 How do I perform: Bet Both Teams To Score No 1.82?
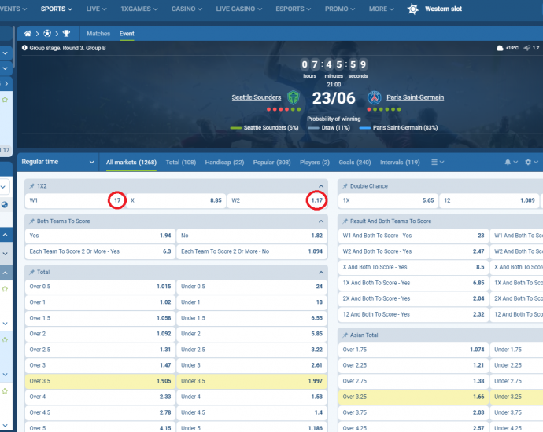point(252,236)
